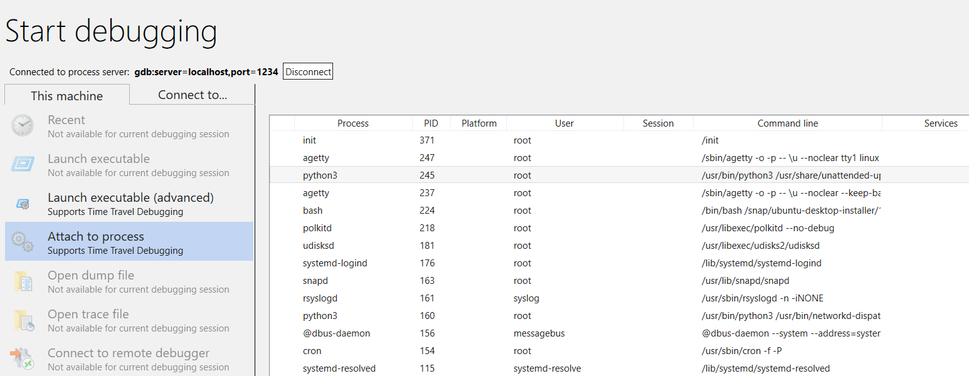Click the Open trace file icon
The width and height of the screenshot is (969, 376).
(x=21, y=320)
